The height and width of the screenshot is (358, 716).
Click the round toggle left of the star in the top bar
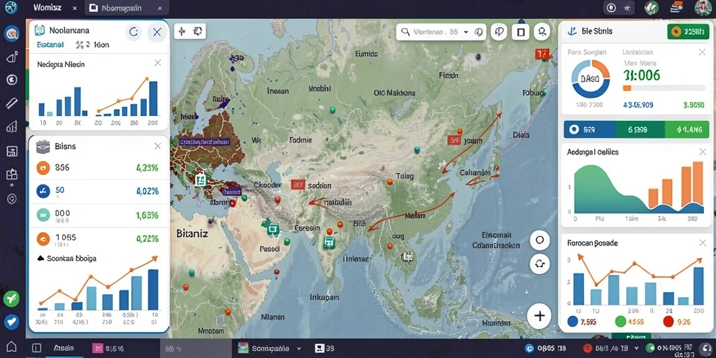(x=611, y=7)
